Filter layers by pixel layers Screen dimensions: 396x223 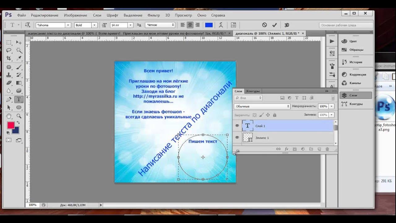click(x=282, y=98)
